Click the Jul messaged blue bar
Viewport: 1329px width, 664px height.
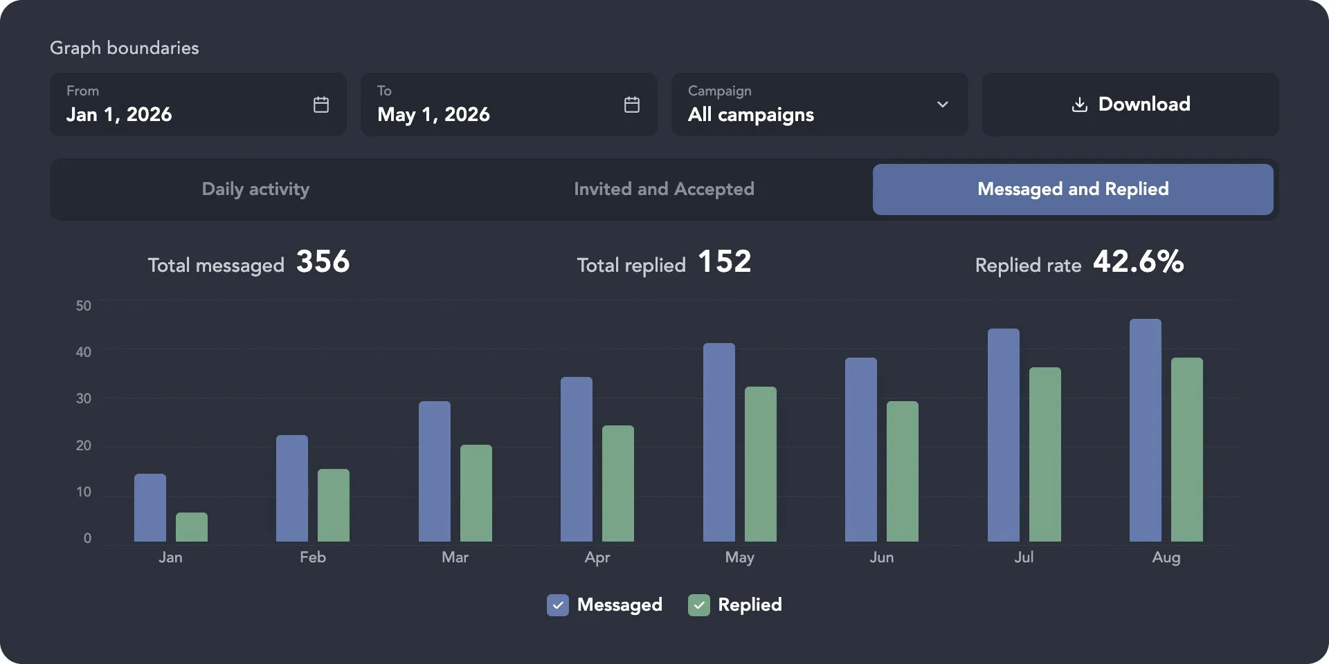pos(1004,435)
